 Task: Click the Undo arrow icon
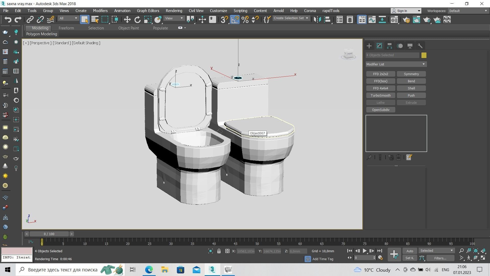[x=8, y=20]
